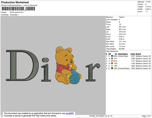
Task: Click the Min Stitch value 0.2 mm
Action: tap(122, 44)
